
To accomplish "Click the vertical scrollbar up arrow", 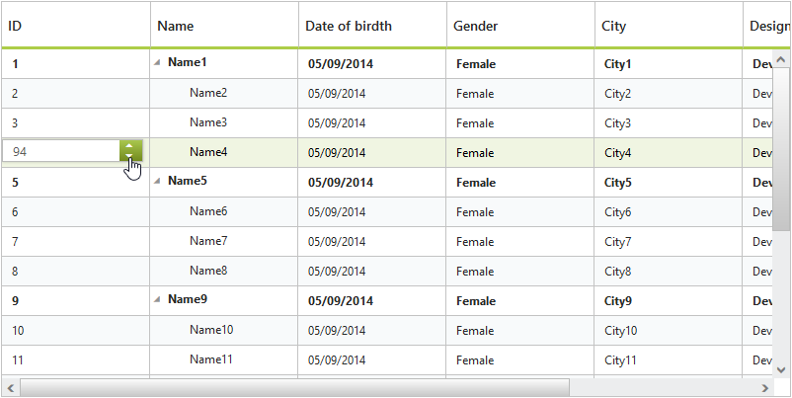I will [782, 59].
